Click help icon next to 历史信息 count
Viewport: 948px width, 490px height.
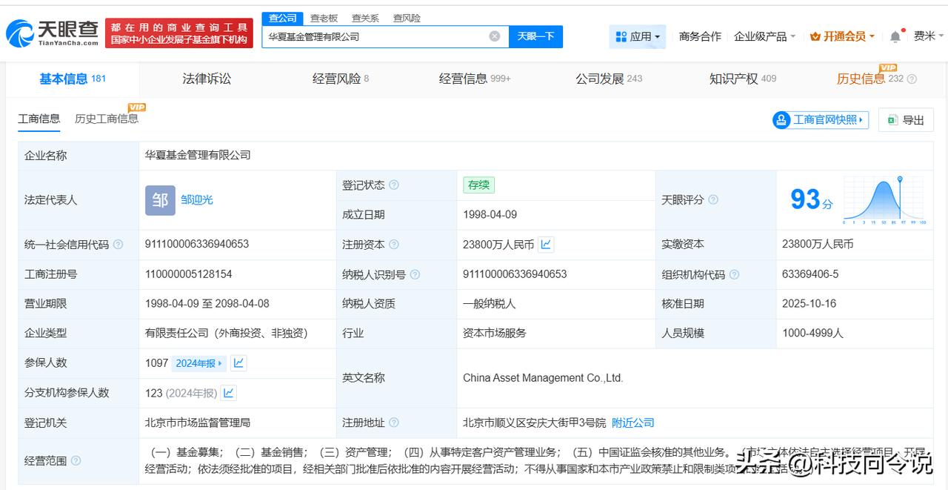click(912, 79)
